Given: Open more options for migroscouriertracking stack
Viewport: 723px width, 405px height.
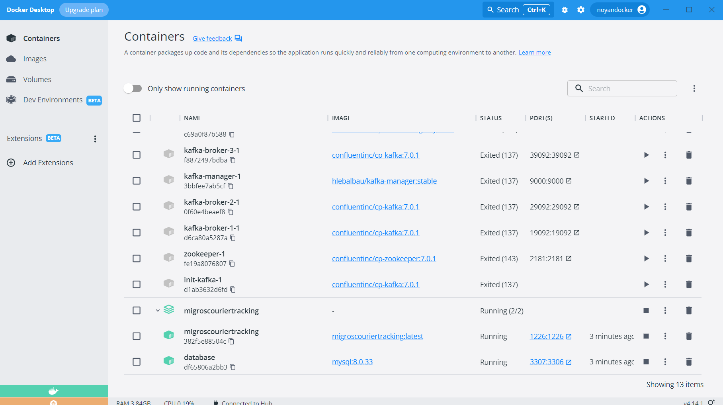Looking at the screenshot, I should (x=665, y=310).
